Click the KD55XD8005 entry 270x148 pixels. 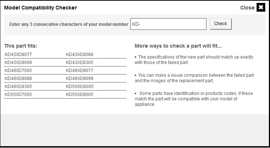(x=80, y=95)
